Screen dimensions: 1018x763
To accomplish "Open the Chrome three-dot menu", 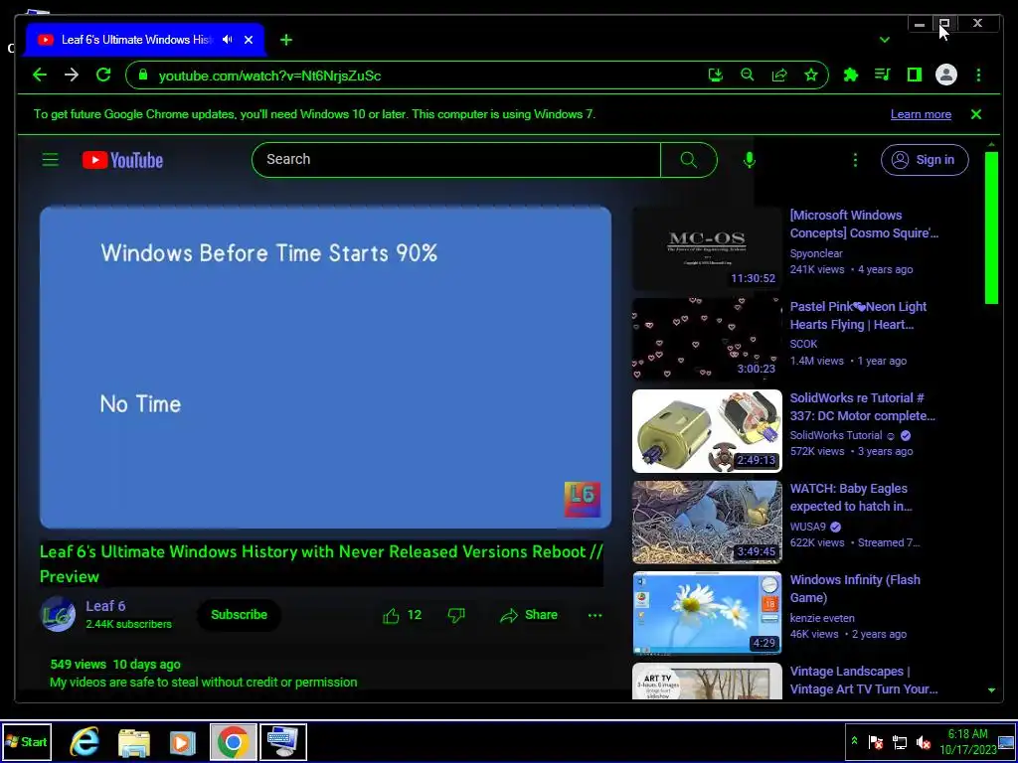I will (x=978, y=76).
